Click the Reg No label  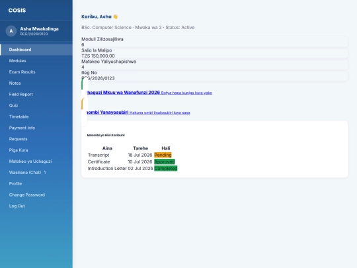[89, 73]
